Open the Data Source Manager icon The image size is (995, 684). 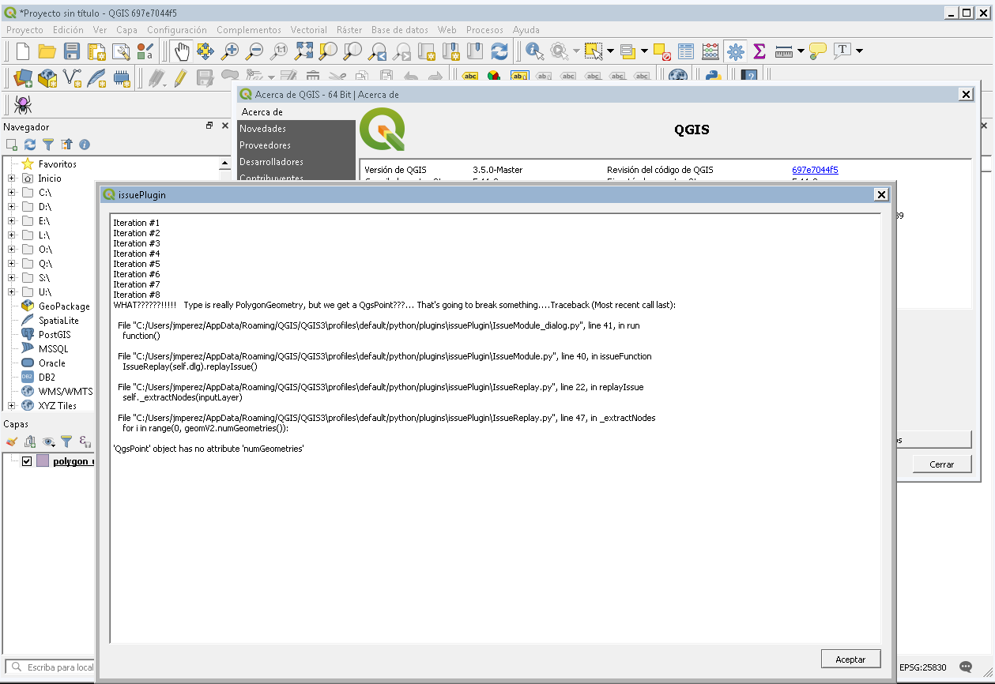[23, 77]
